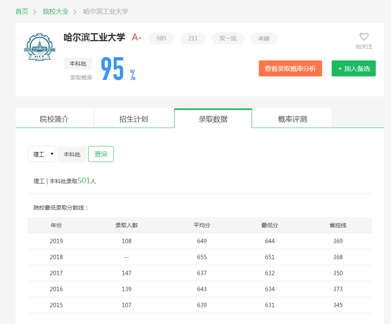
Task: Click the 985 tag
Action: [x=161, y=38]
